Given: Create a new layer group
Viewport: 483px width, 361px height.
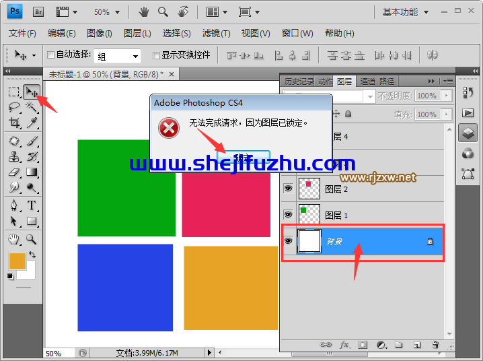Looking at the screenshot, I should click(399, 345).
